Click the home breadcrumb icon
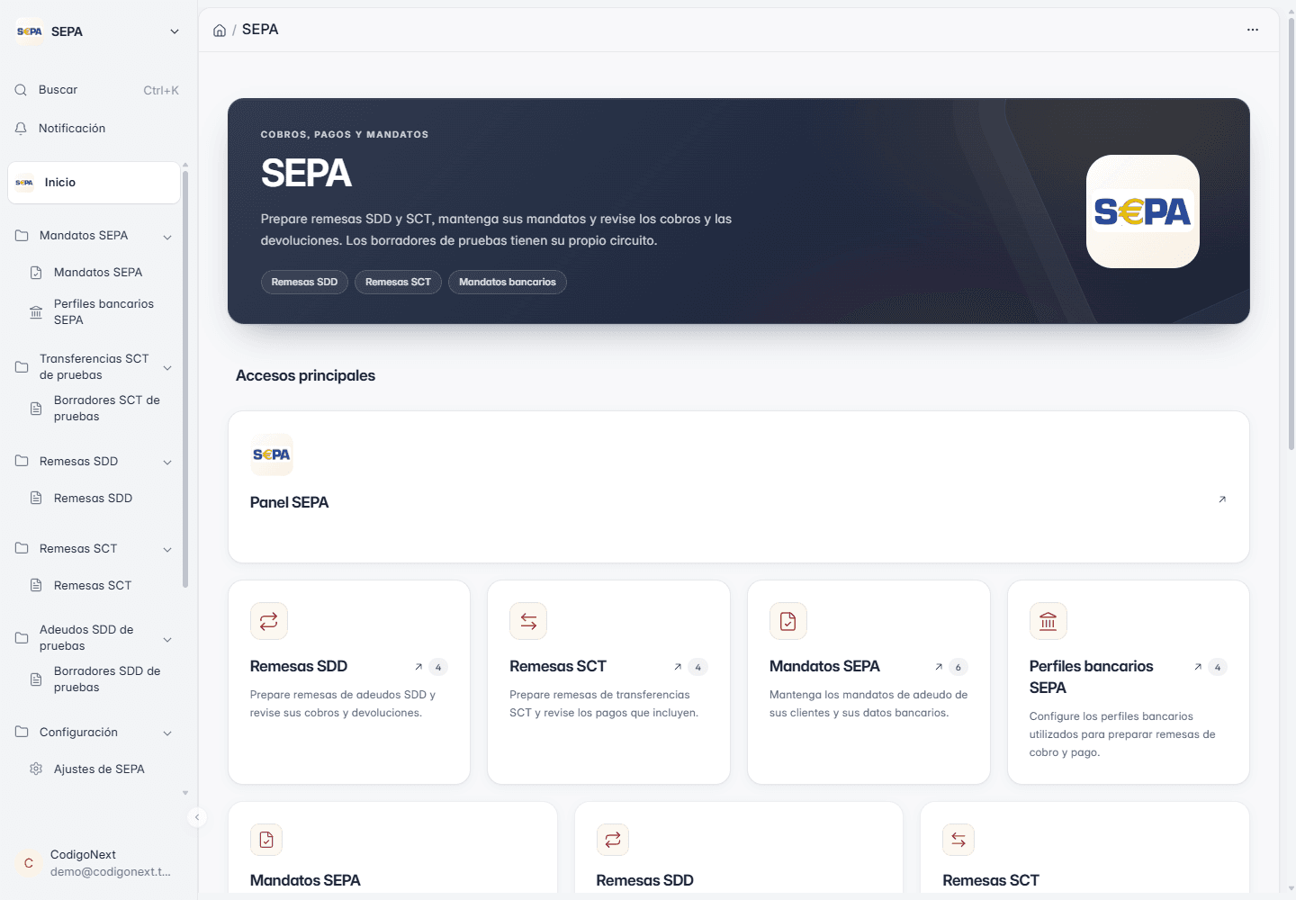This screenshot has width=1296, height=900. pyautogui.click(x=220, y=31)
